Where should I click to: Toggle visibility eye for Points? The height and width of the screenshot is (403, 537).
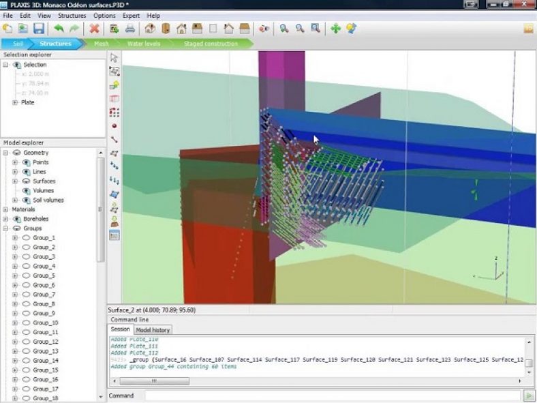coord(27,162)
